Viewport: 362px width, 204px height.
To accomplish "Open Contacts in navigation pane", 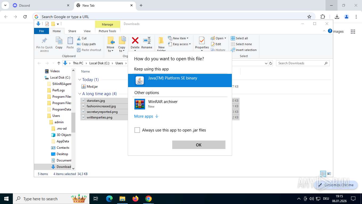I will click(63, 148).
